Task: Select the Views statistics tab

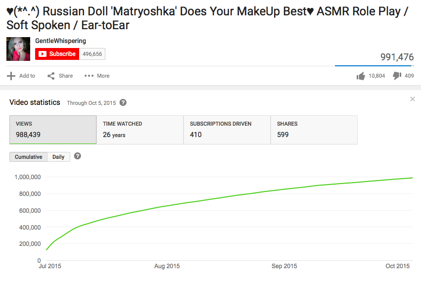Action: [x=53, y=130]
